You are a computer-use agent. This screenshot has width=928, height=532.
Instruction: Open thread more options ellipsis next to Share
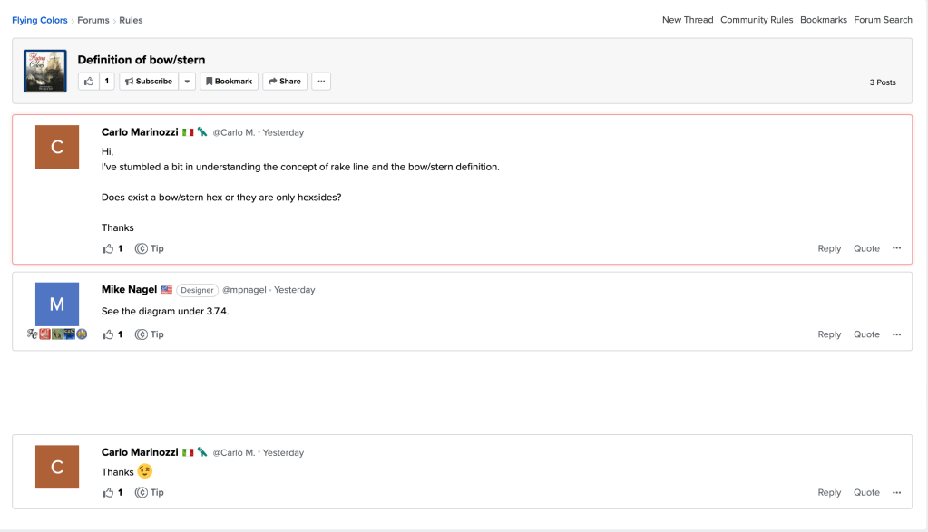pos(321,82)
